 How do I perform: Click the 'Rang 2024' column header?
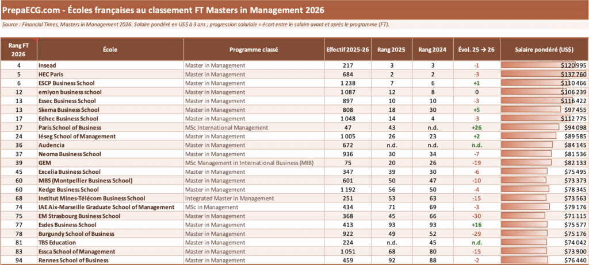tap(433, 49)
